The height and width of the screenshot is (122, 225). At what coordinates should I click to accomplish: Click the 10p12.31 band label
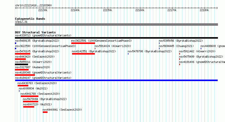click(x=21, y=22)
